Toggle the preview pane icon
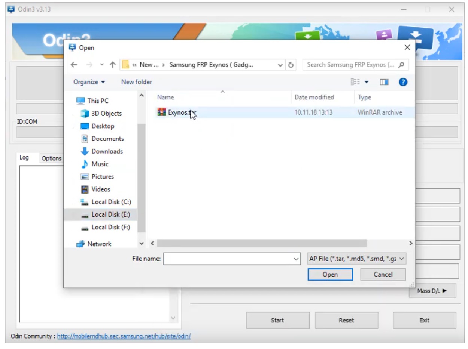Image resolution: width=468 pixels, height=349 pixels. tap(384, 82)
